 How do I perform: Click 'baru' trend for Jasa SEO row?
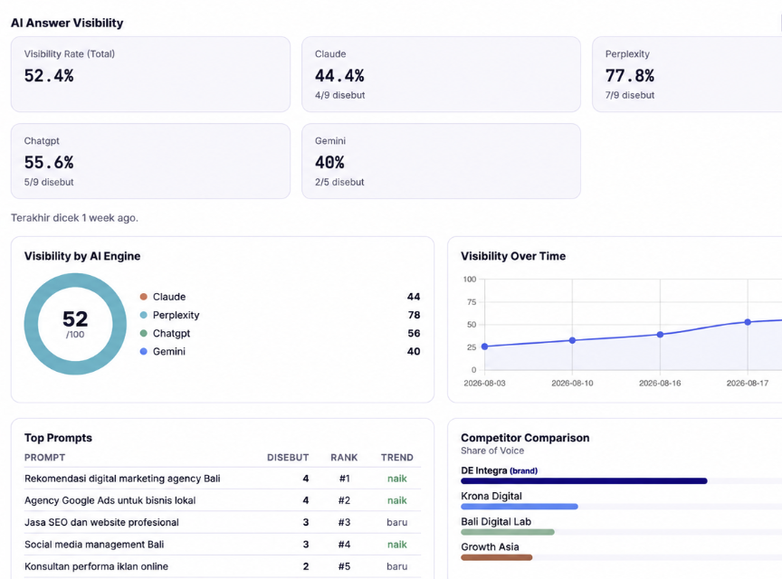397,523
